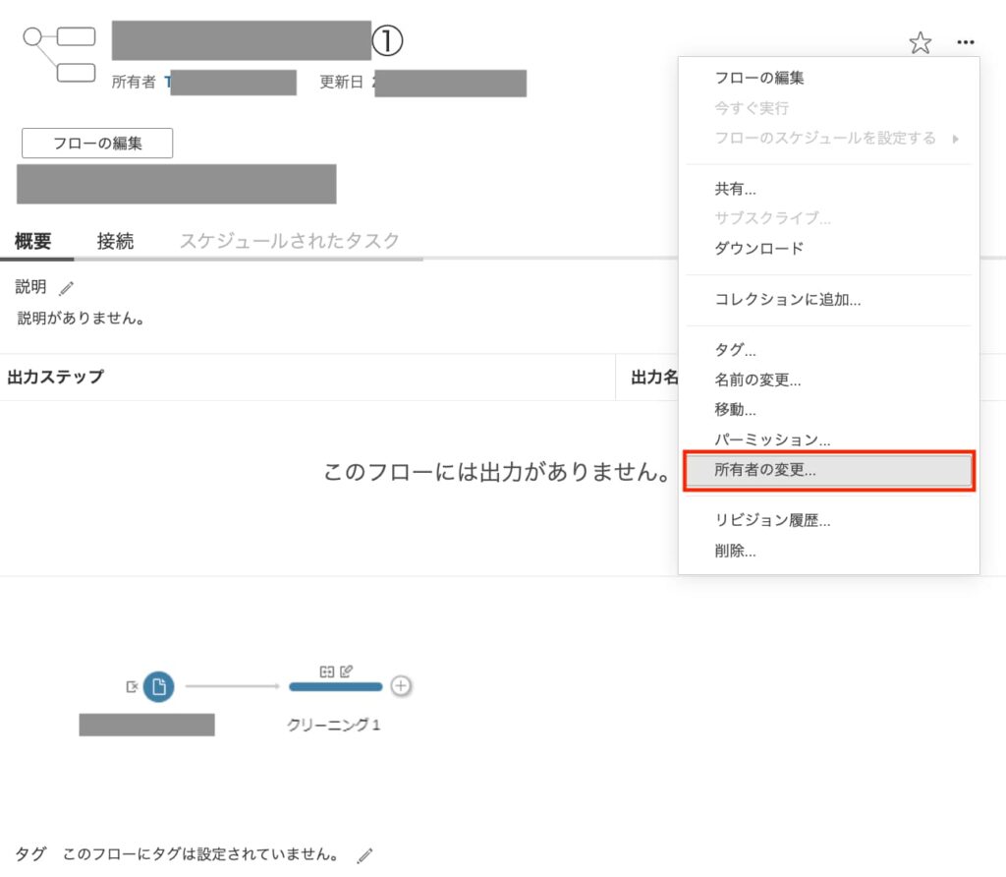Screen dimensions: 1006x877
Task: Switch to the 接続 tab
Action: coord(115,241)
